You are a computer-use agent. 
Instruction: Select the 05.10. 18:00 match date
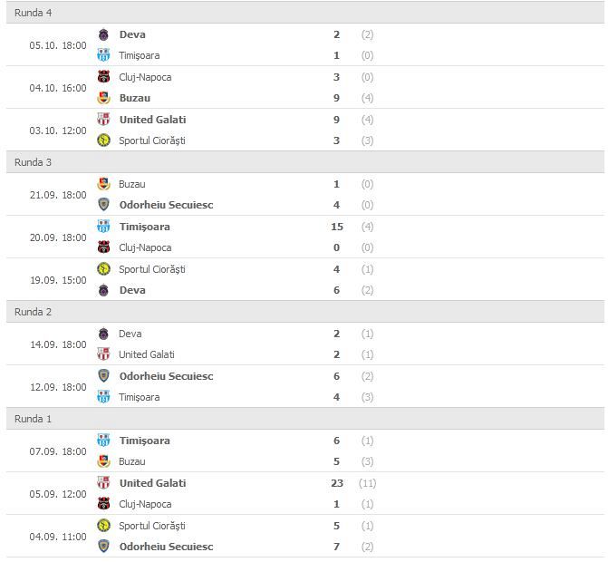coord(58,45)
